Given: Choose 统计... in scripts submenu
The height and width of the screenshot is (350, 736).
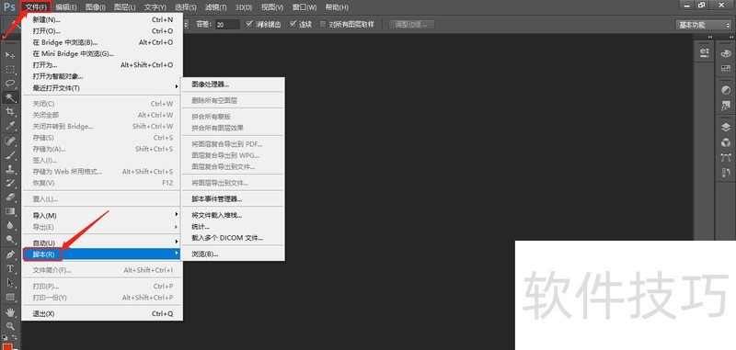Looking at the screenshot, I should click(x=233, y=227).
